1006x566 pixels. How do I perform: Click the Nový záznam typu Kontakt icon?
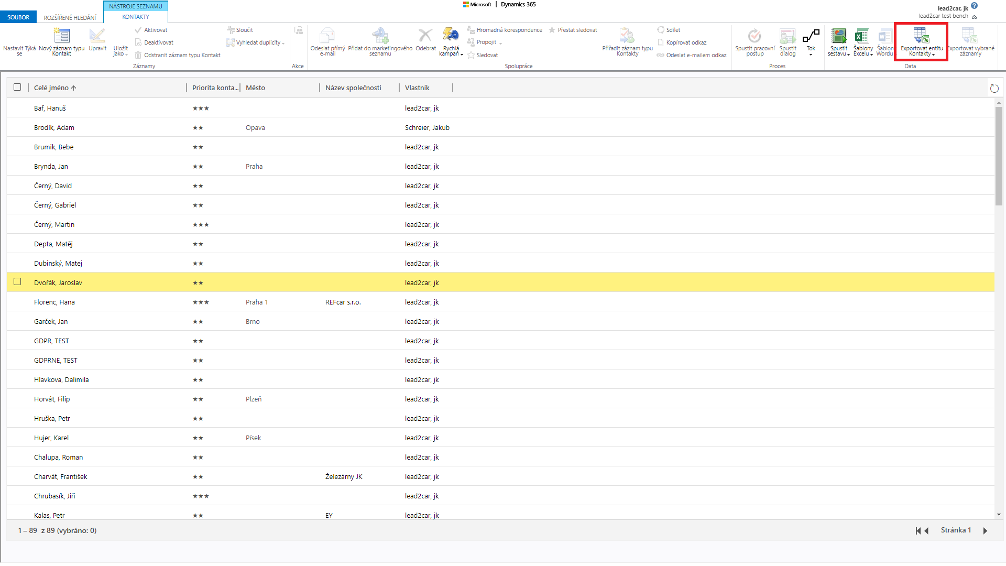pos(62,36)
